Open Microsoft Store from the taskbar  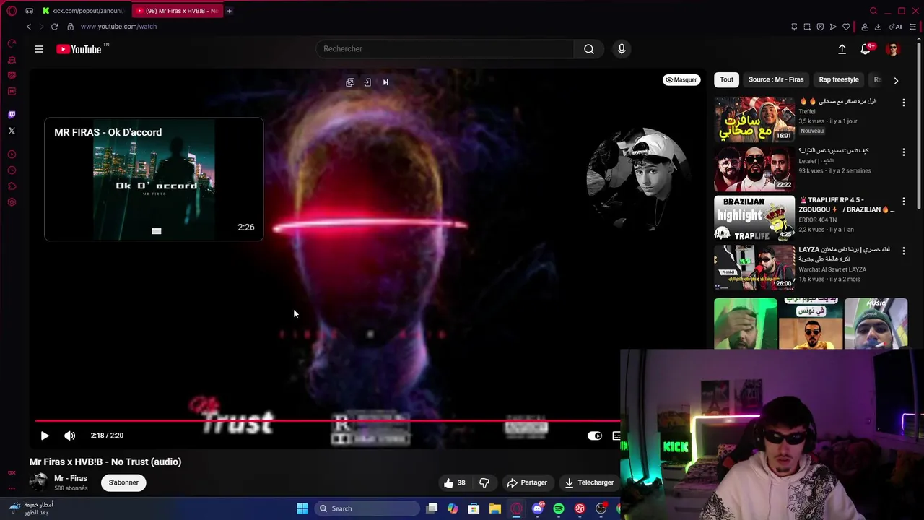click(474, 508)
